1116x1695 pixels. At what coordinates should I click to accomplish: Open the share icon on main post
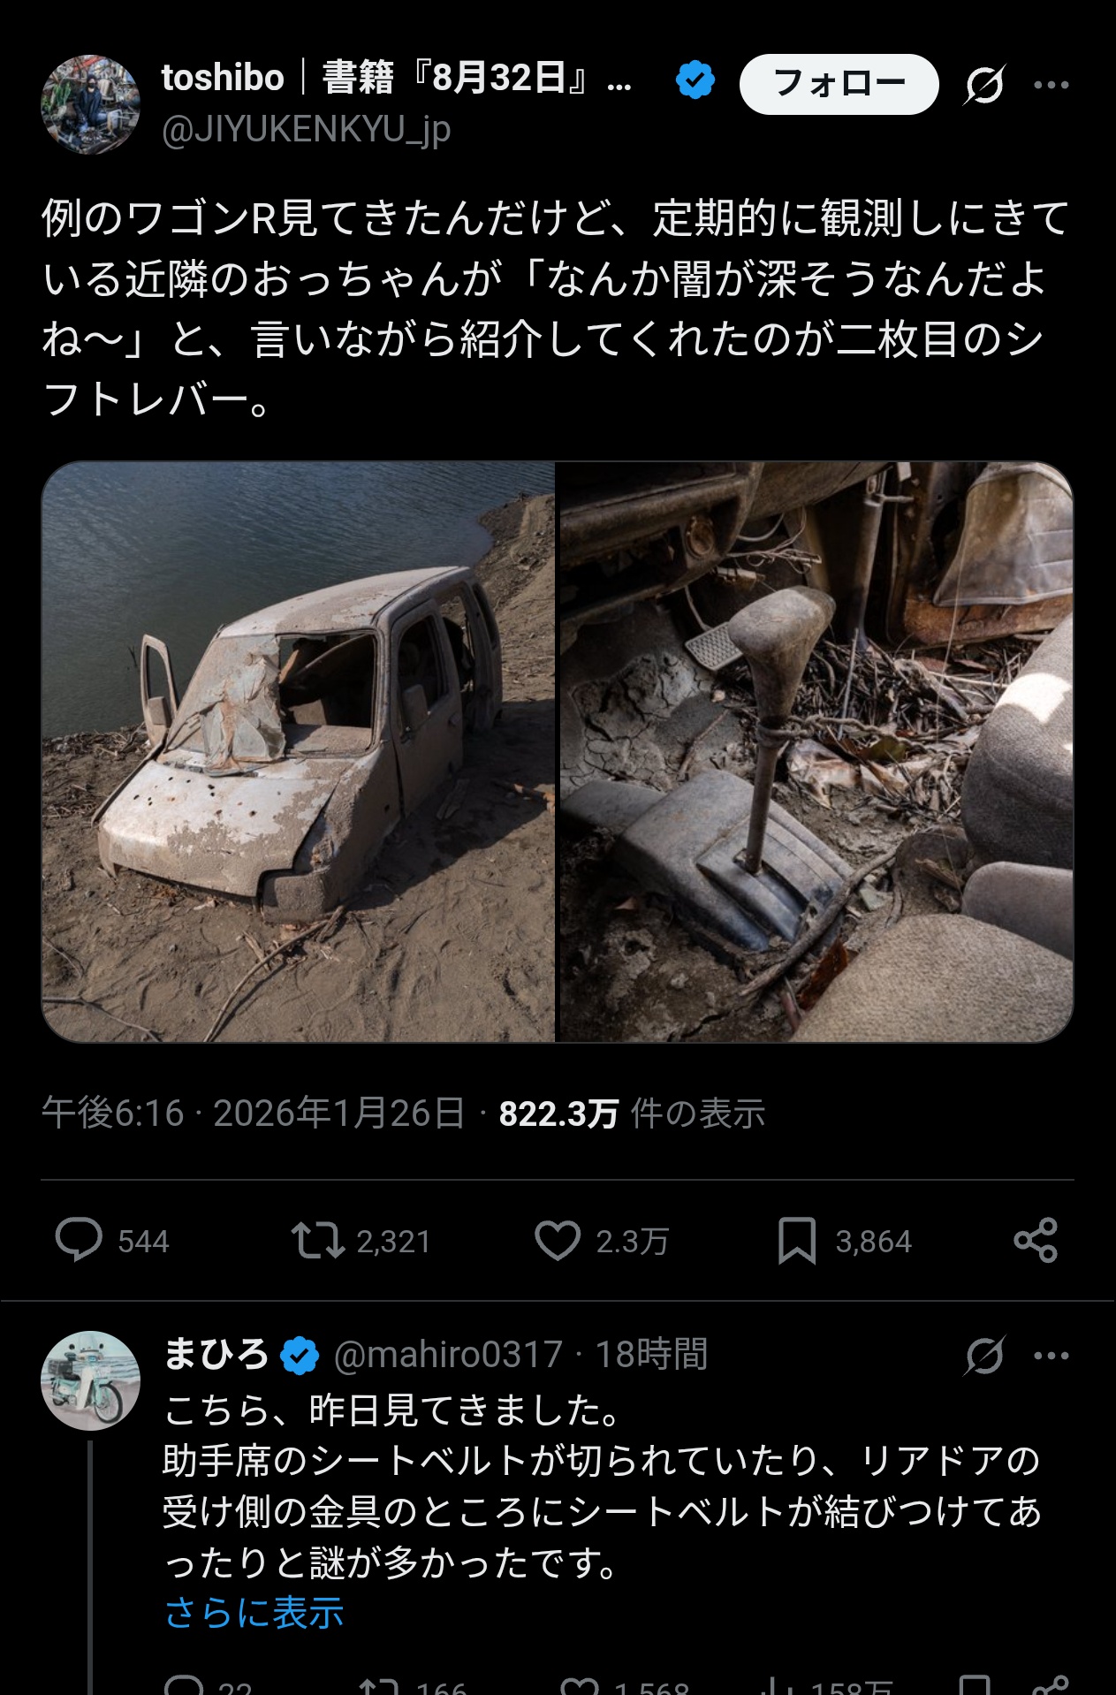tap(1036, 1240)
